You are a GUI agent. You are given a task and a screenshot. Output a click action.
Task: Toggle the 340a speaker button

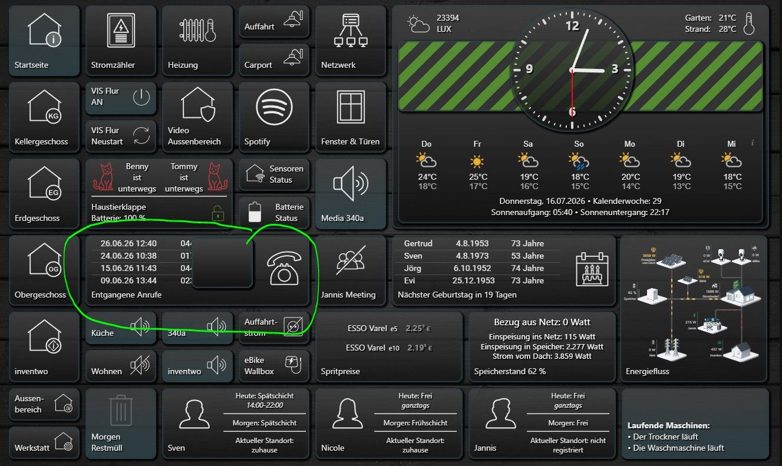coord(197,328)
